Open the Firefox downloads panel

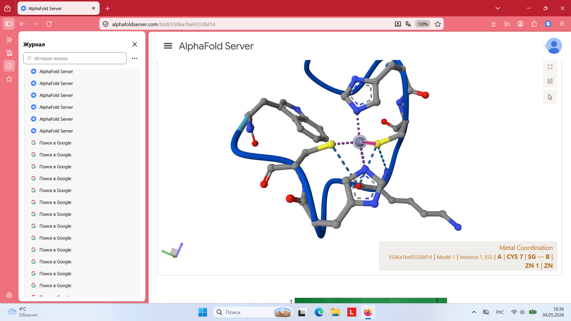(493, 24)
